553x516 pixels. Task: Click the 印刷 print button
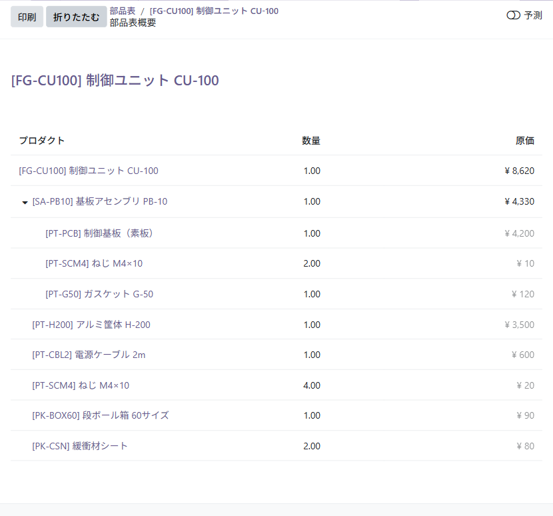pyautogui.click(x=27, y=17)
